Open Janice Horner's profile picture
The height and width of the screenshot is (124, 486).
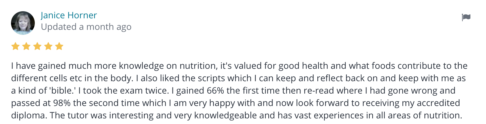pyautogui.click(x=23, y=23)
